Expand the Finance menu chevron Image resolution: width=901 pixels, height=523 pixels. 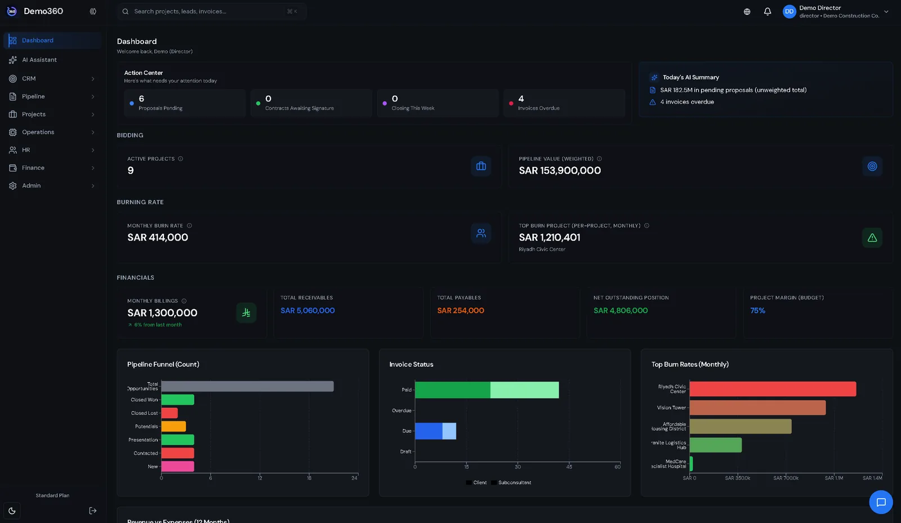coord(93,168)
